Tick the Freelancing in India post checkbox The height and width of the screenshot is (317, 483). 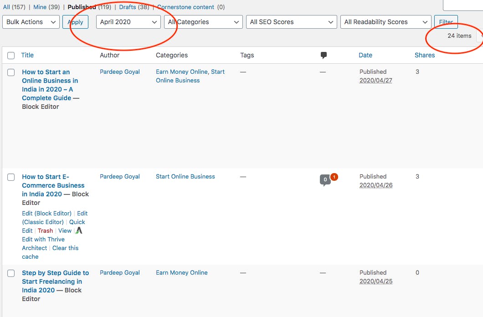point(11,273)
